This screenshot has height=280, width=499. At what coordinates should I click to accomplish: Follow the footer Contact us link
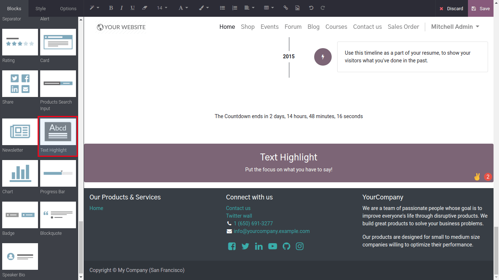[x=238, y=208]
